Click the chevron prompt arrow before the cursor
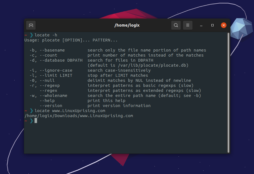Viewport: 254px width, 174px height. pos(31,121)
